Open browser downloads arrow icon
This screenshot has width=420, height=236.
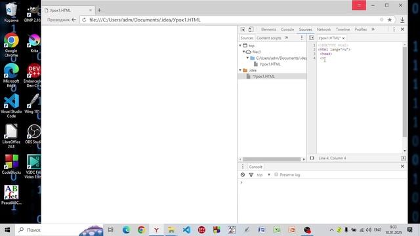402,20
